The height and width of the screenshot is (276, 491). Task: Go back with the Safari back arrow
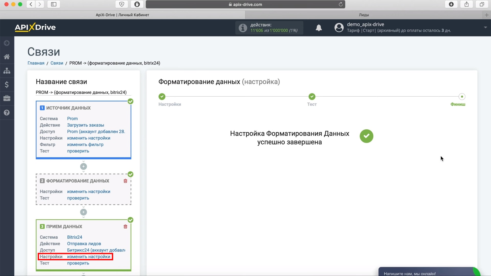31,4
